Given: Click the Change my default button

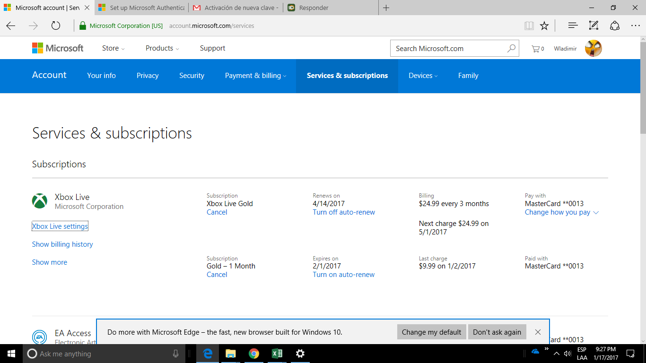Looking at the screenshot, I should coord(431,332).
